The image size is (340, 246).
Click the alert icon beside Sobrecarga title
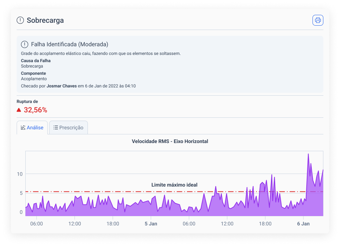[x=20, y=20]
